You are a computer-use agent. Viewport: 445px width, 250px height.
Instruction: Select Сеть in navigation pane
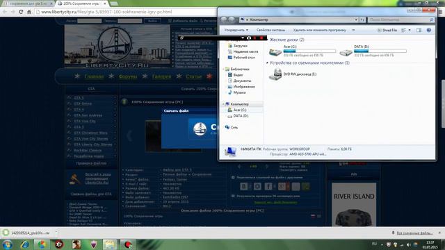(234, 128)
